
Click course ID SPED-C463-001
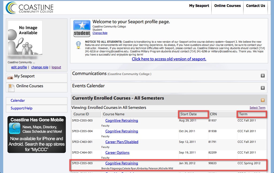pyautogui.click(x=82, y=142)
